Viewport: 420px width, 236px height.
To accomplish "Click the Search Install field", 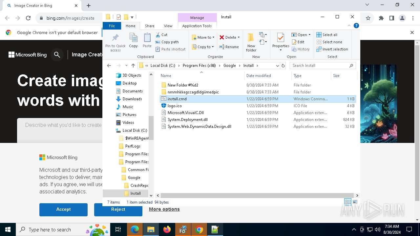I will 323,66.
